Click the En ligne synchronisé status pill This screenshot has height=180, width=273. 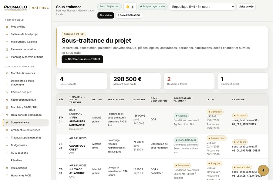click(x=153, y=6)
